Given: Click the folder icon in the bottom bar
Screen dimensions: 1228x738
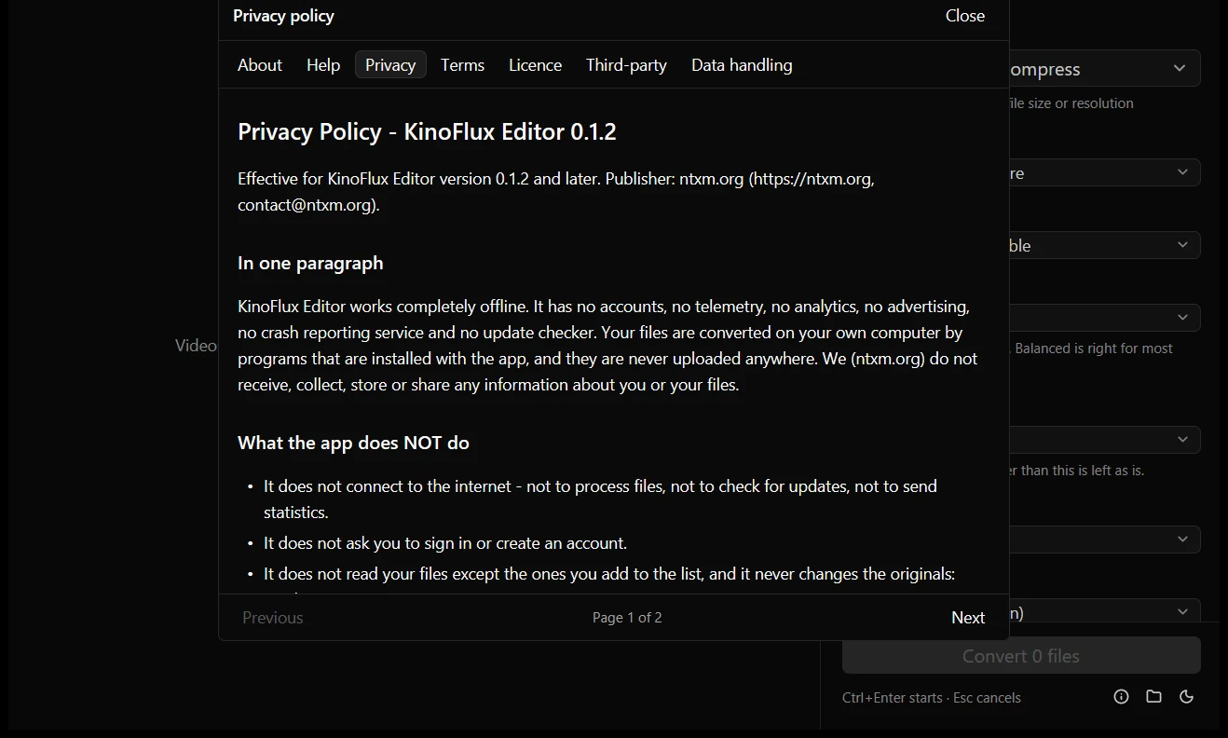Looking at the screenshot, I should 1154,697.
